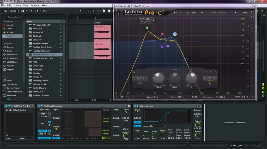The height and width of the screenshot is (149, 267).
Task: Click the FREQ knob in Pro-Q 2
Action: 158,78
